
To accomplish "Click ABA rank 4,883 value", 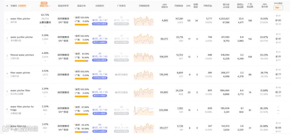I will (x=165, y=21).
